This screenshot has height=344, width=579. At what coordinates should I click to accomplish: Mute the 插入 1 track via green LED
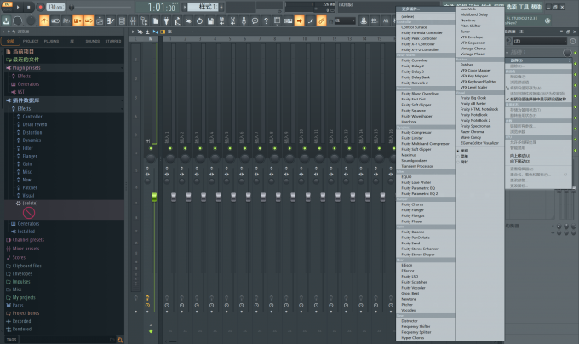(x=170, y=148)
